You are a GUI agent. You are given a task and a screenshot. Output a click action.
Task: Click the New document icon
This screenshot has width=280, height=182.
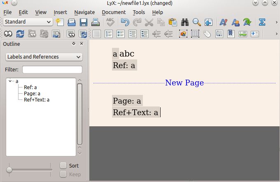point(60,22)
